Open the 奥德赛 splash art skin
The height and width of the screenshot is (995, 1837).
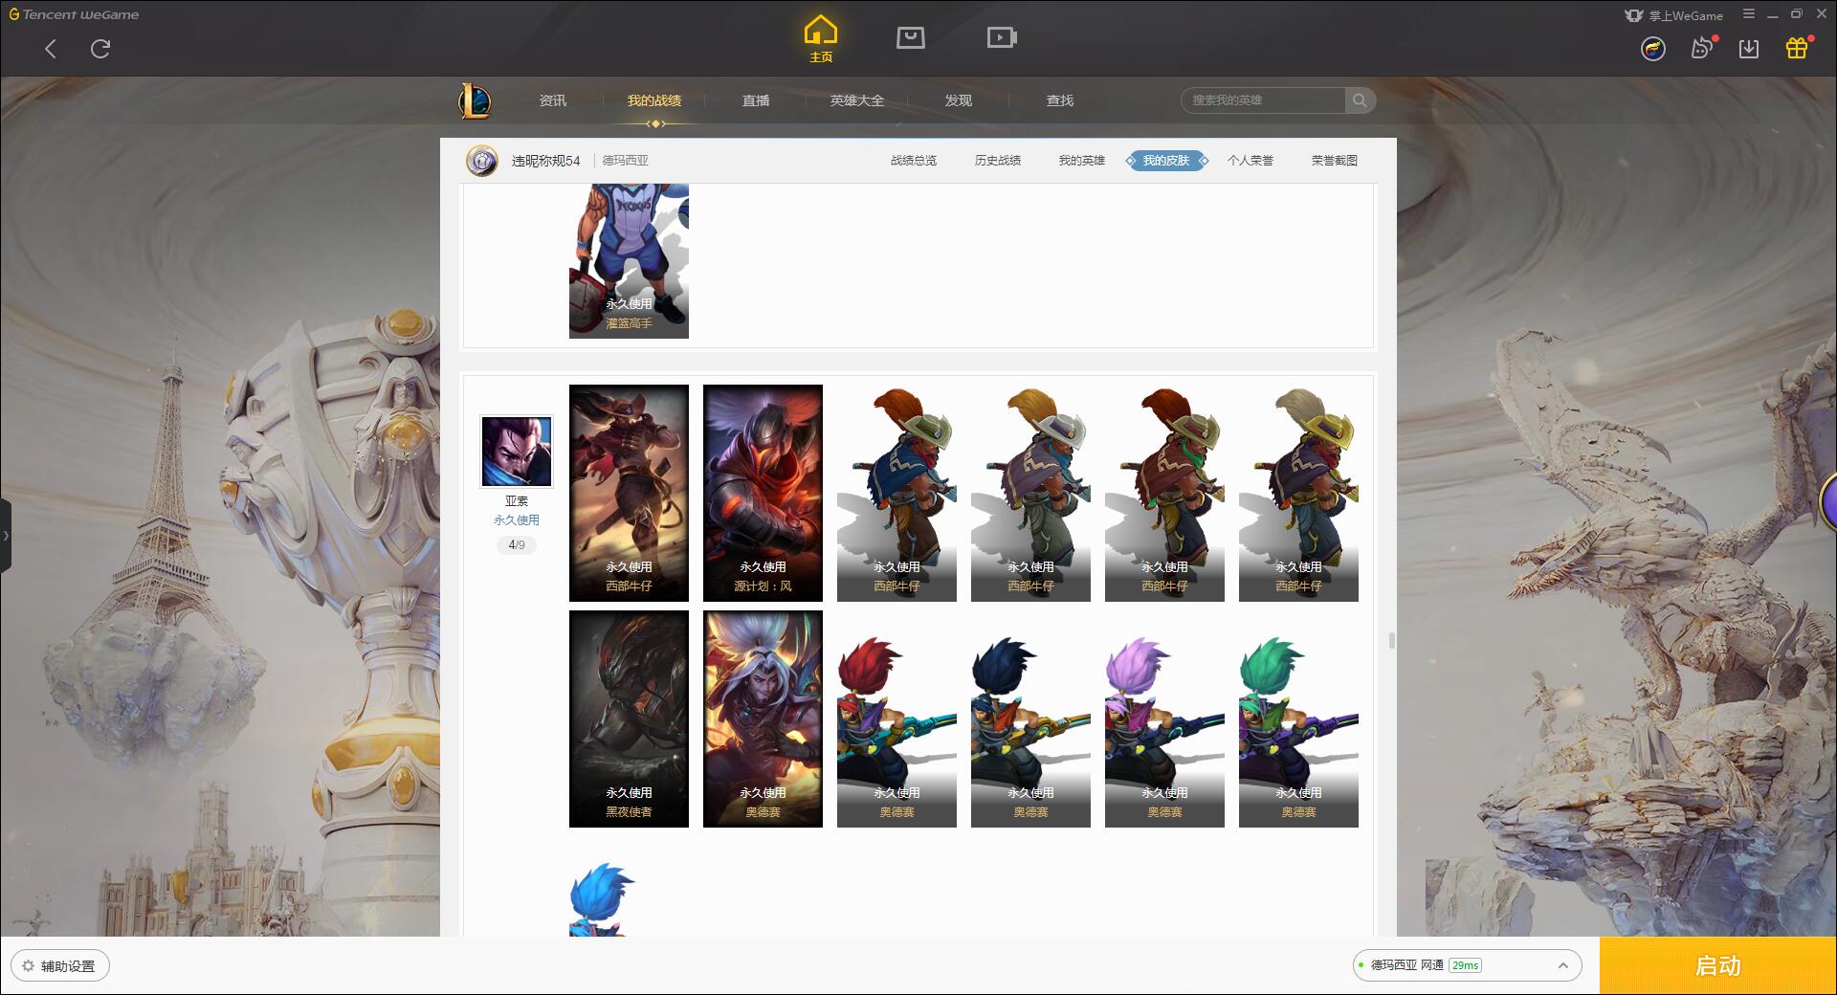763,719
